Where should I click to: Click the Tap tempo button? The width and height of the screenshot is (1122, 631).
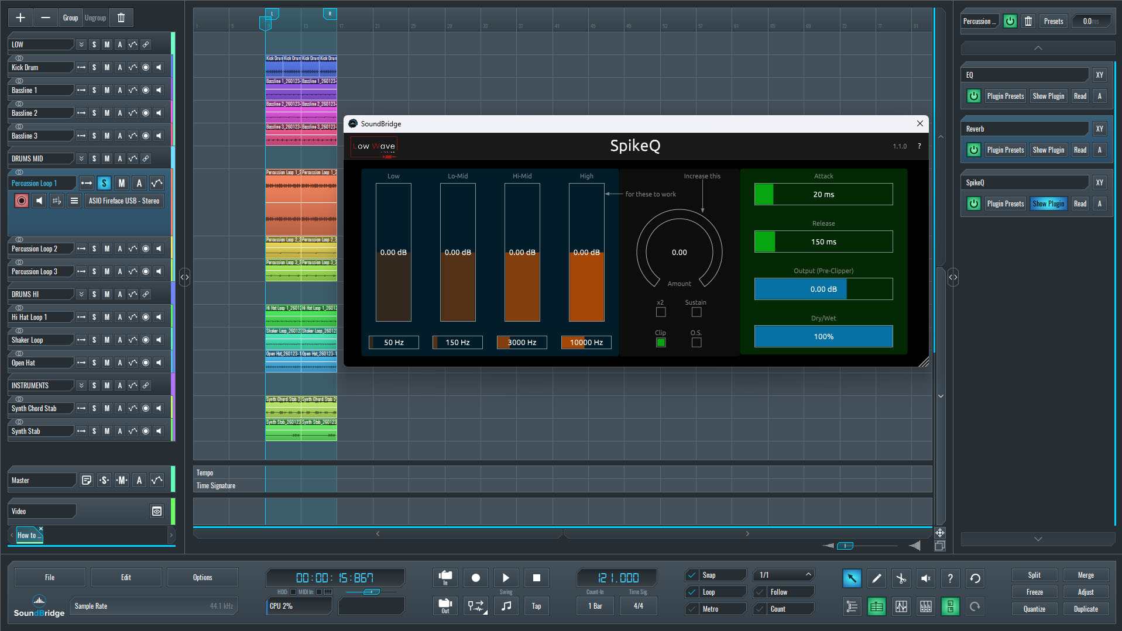(x=536, y=606)
